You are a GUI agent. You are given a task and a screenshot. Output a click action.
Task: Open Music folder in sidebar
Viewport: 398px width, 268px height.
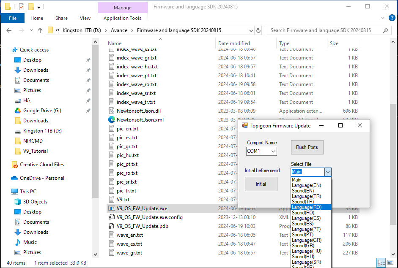pyautogui.click(x=30, y=242)
